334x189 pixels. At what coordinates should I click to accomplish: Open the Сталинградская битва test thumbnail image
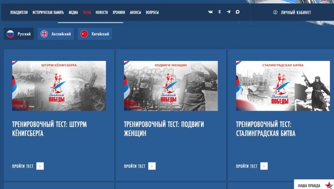[x=283, y=86]
